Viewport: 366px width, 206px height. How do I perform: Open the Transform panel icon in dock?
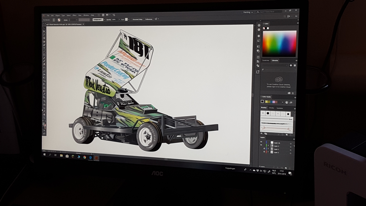tap(258, 57)
